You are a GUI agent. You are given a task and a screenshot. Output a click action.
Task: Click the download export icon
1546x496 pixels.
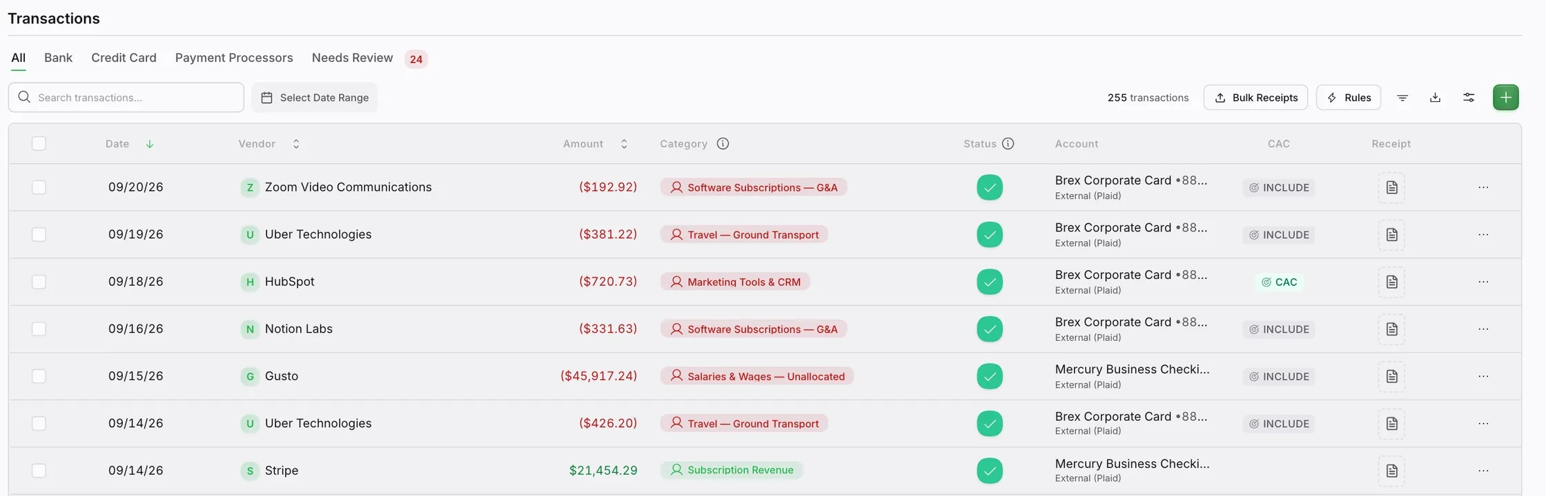click(x=1435, y=98)
